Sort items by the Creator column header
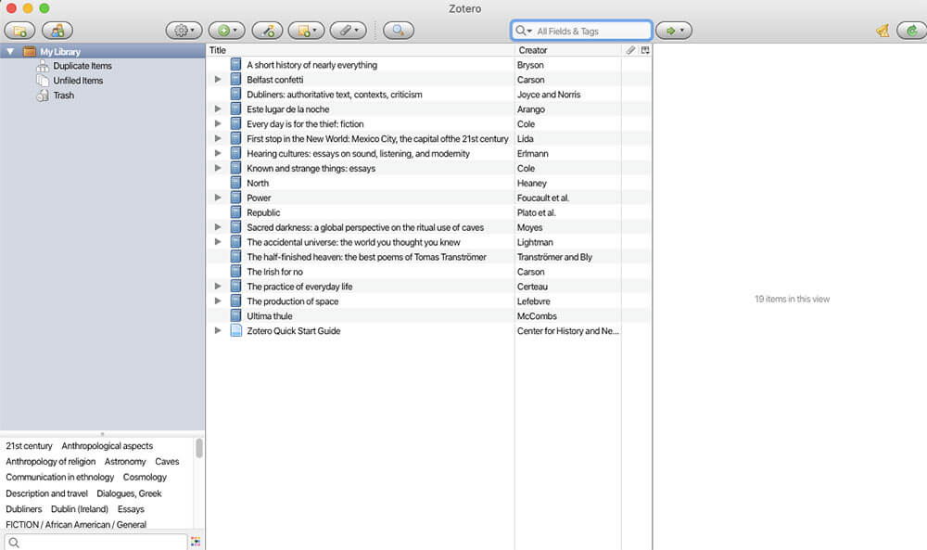 [x=568, y=50]
